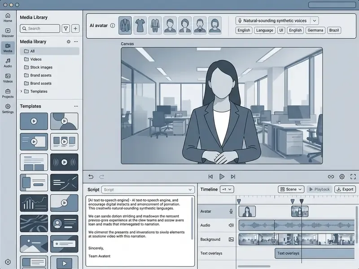The height and width of the screenshot is (269, 359).
Task: Open the Timeline zoom dropdown
Action: tap(227, 189)
